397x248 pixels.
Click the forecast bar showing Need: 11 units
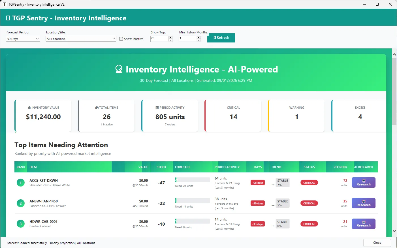click(193, 200)
